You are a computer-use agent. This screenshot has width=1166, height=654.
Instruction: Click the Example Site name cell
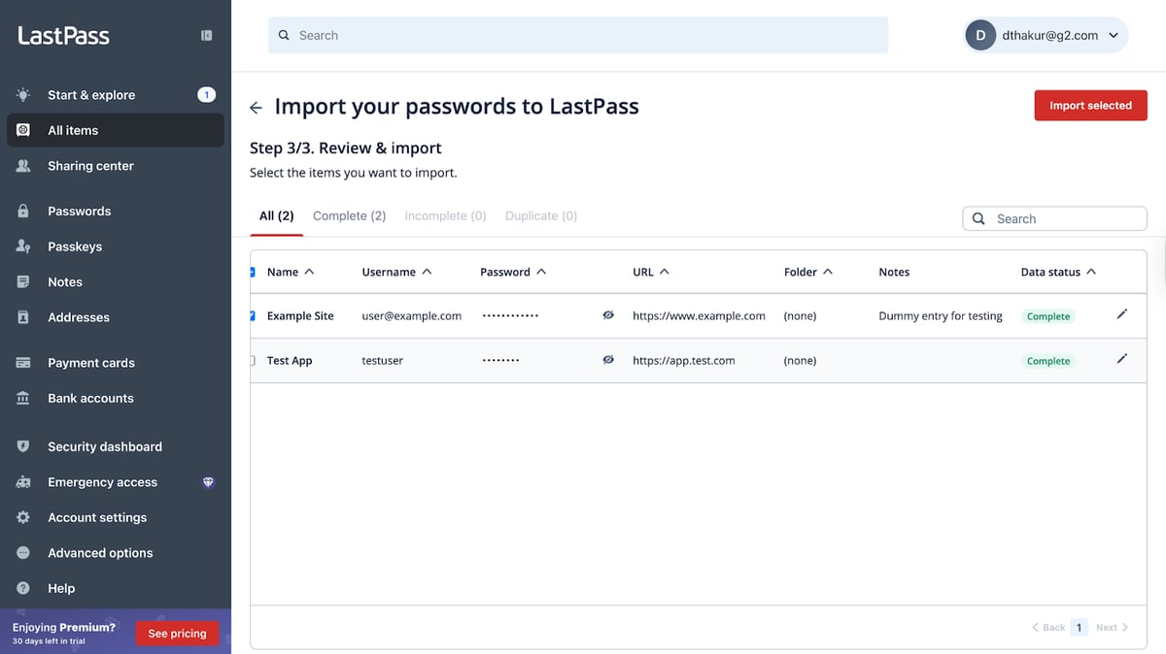coord(300,316)
